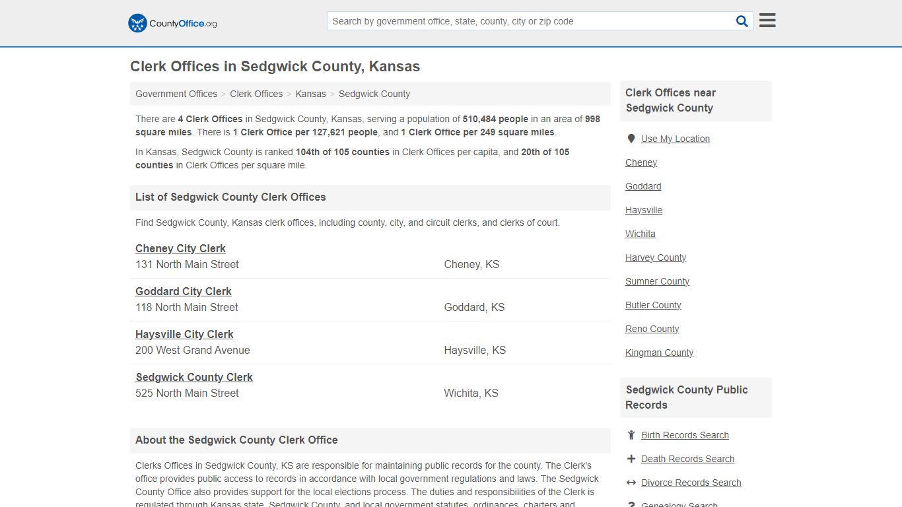Click address 118 North Main Street
Image resolution: width=902 pixels, height=507 pixels.
[x=187, y=307]
